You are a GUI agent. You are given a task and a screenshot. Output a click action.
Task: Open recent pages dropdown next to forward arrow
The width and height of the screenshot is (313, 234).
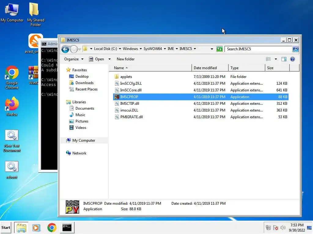pos(79,49)
